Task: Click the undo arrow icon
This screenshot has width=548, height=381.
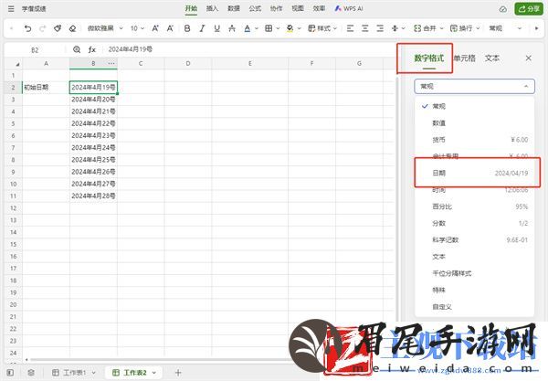Action: tap(27, 28)
